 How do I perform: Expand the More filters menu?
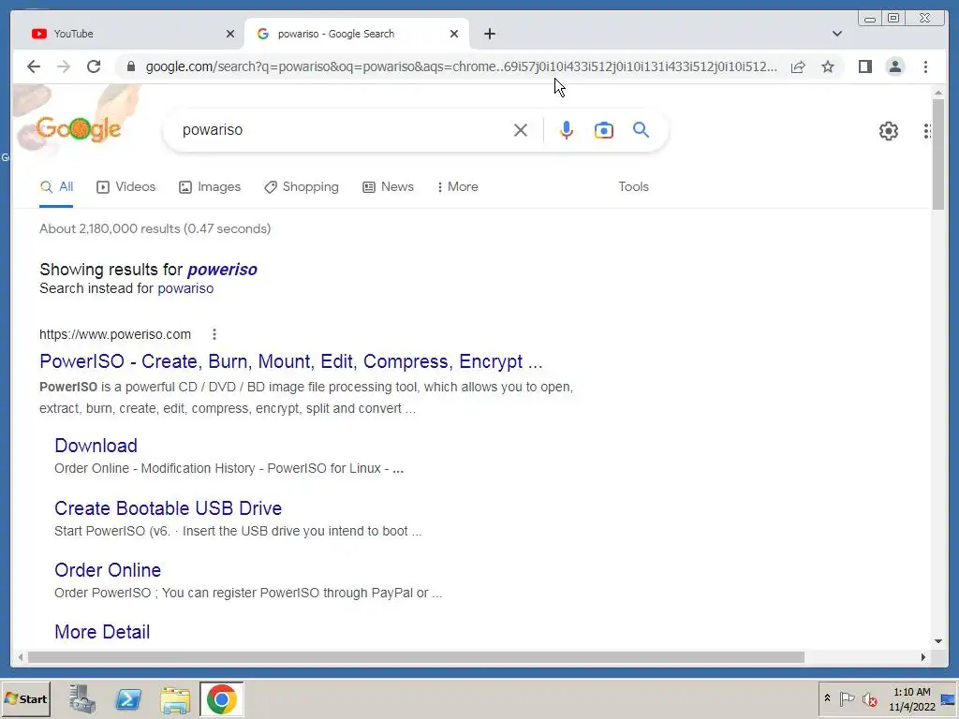coord(457,187)
